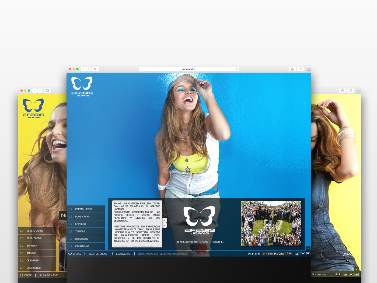Show tab overview in right yellow window
This screenshot has height=283, width=377.
coord(351,91)
